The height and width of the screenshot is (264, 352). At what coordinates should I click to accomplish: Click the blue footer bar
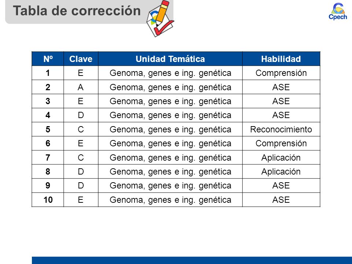[192, 260]
